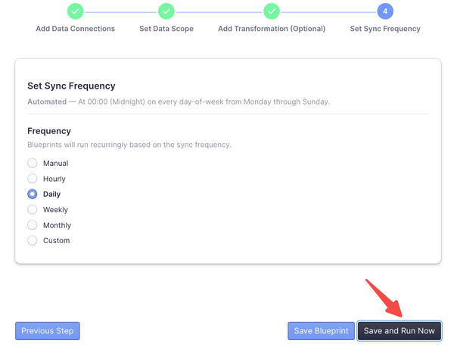The image size is (454, 353).
Task: Open the Set Data Scope step label
Action: point(166,29)
